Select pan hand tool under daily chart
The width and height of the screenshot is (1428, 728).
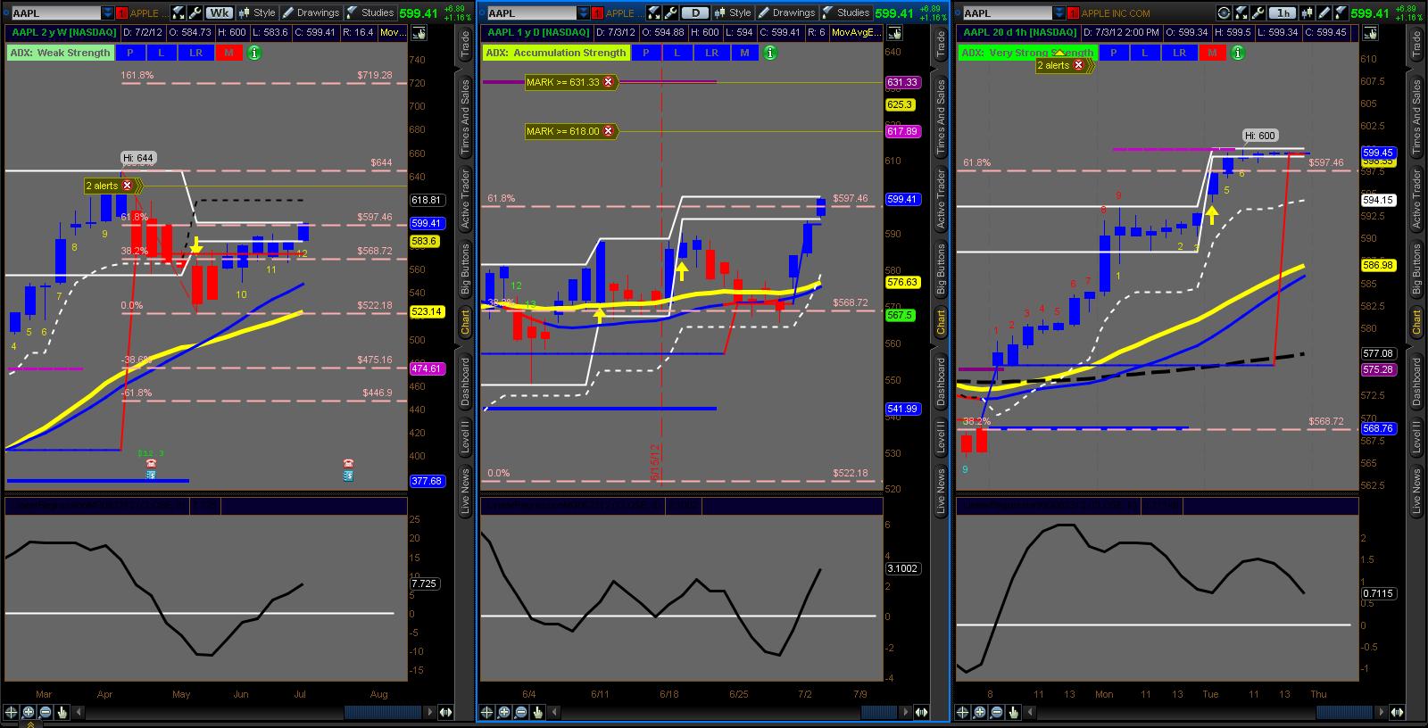[538, 712]
